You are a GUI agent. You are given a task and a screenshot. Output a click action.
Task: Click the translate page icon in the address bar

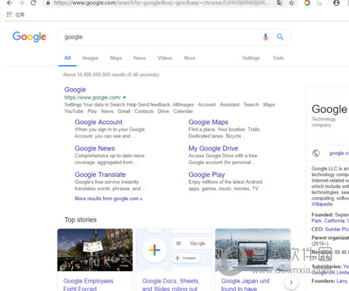click(279, 3)
